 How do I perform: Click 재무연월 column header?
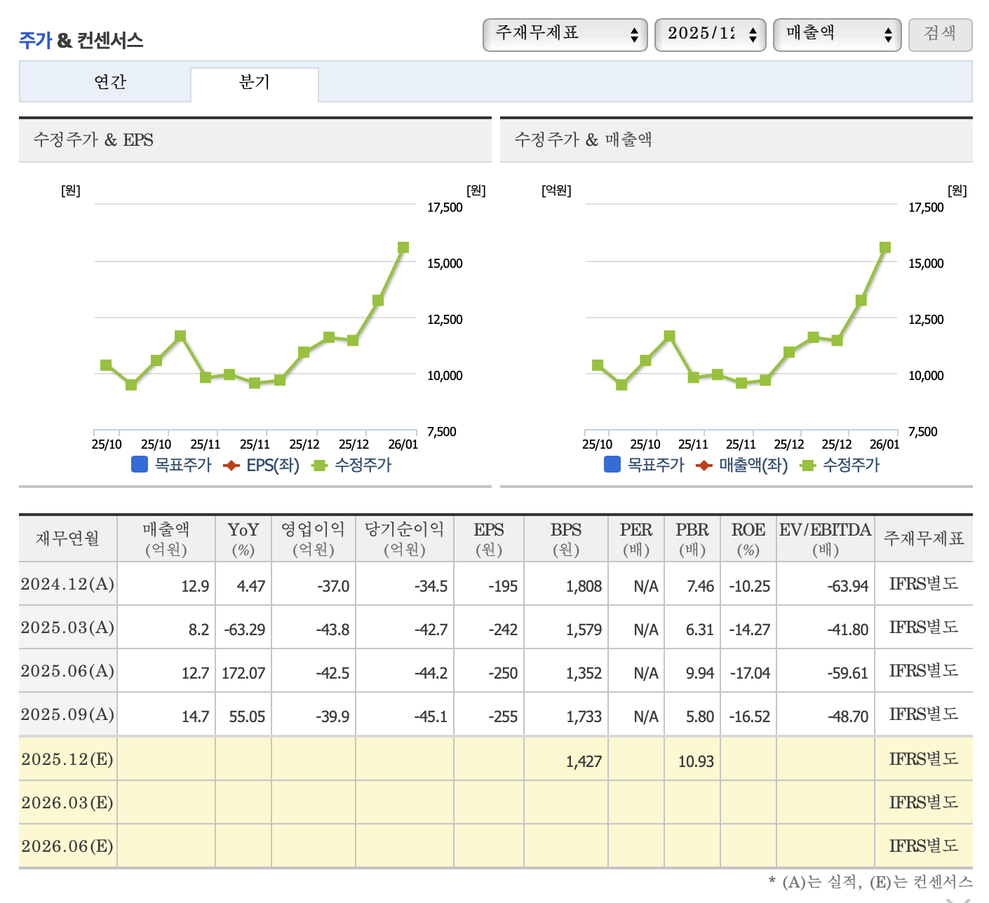[68, 538]
